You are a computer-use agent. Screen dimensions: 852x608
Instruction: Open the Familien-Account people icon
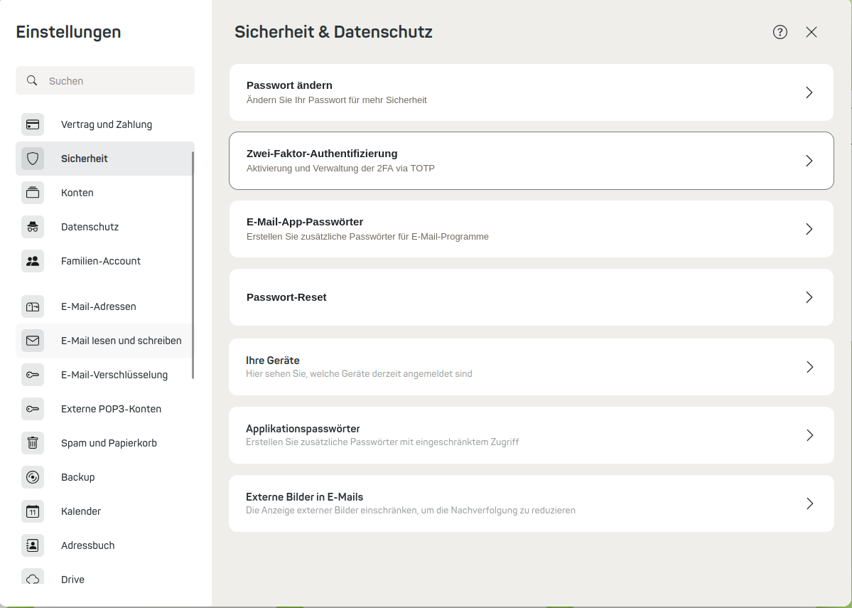(x=33, y=261)
